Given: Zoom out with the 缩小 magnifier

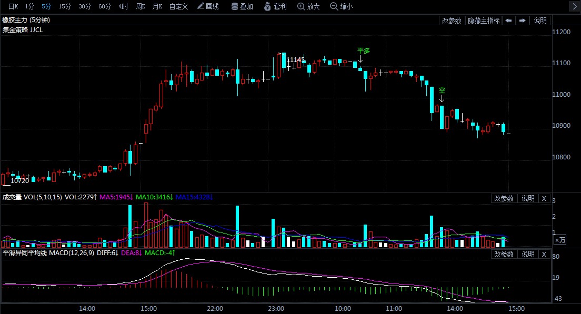Looking at the screenshot, I should (x=342, y=6).
